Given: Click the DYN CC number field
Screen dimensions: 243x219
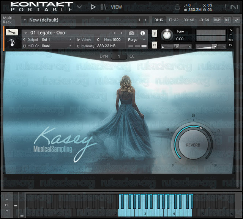Looking at the screenshot, I should click(119, 56).
